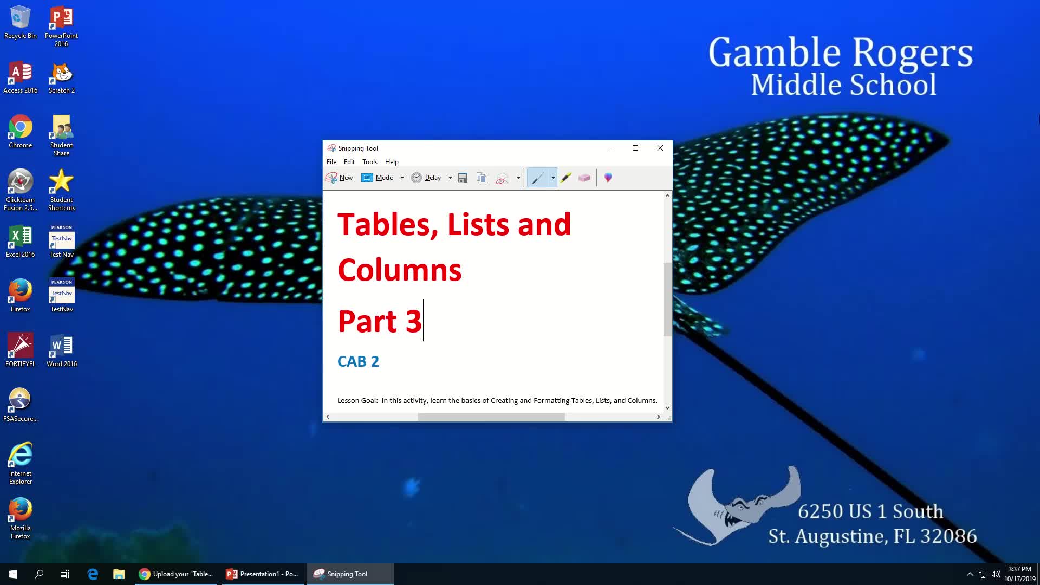Copy the snip to clipboard

[482, 178]
